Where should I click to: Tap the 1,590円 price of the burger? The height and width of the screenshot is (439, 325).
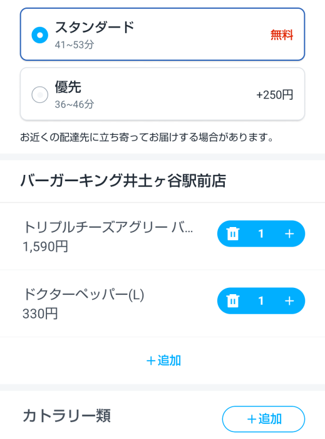[45, 246]
